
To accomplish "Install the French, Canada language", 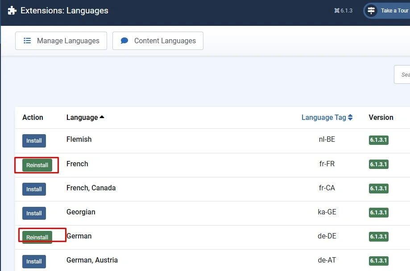I will [34, 189].
